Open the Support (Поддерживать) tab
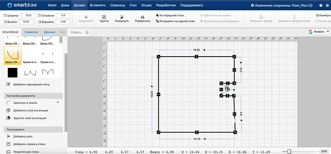Image resolution: width=331 pixels, height=154 pixels. pyautogui.click(x=192, y=5)
